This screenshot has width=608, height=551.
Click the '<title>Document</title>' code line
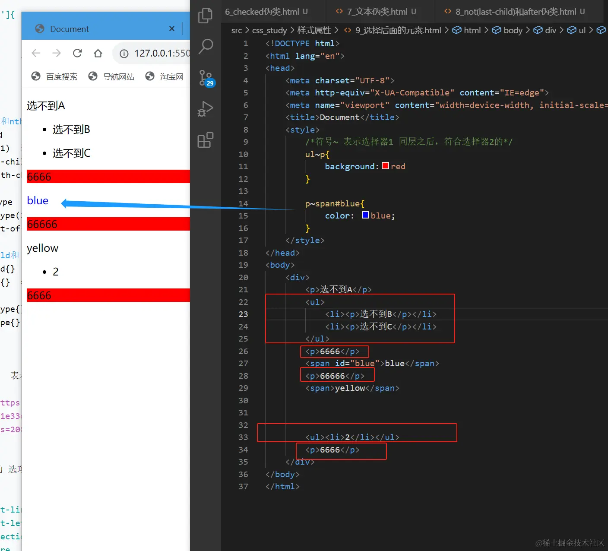point(342,117)
